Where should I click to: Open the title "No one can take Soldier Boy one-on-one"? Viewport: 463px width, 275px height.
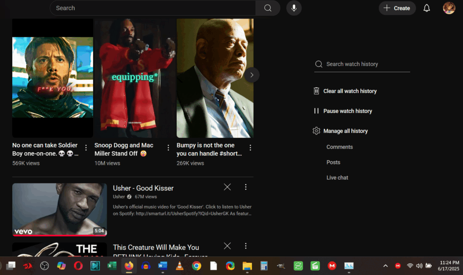click(46, 149)
